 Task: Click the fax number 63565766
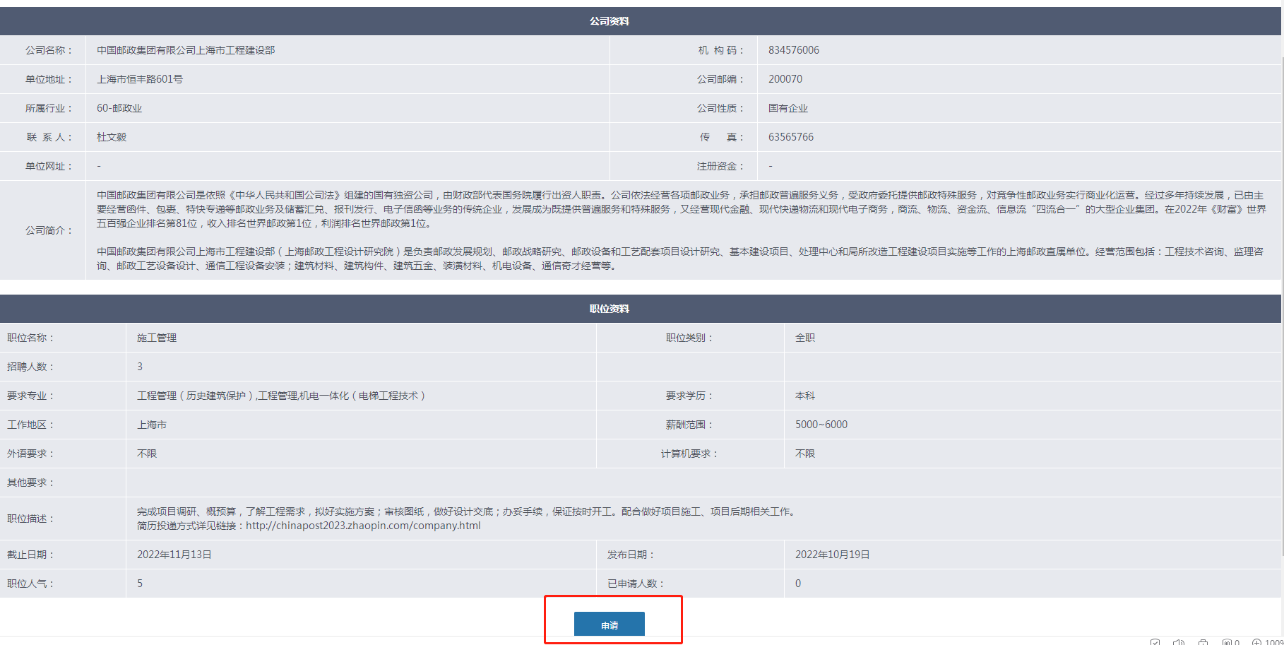pos(791,137)
